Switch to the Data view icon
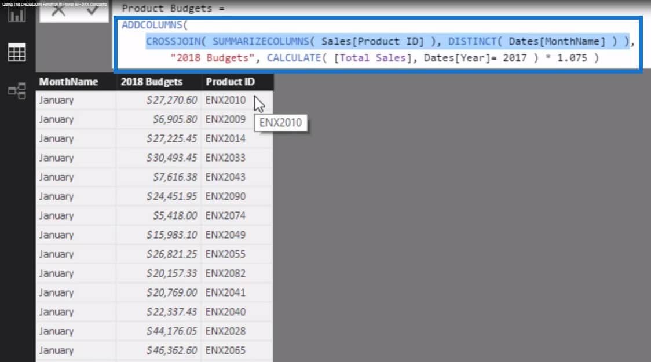 tap(17, 52)
